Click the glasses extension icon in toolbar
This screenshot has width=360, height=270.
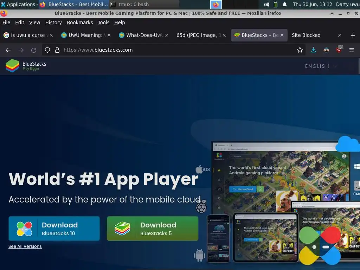(326, 50)
